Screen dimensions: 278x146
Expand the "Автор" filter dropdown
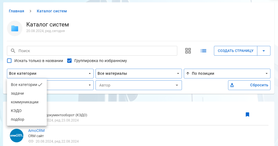click(138, 85)
